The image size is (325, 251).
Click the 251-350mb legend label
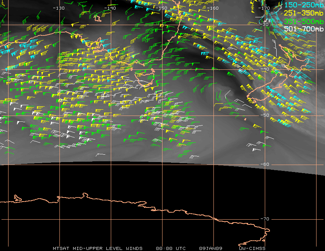point(304,13)
